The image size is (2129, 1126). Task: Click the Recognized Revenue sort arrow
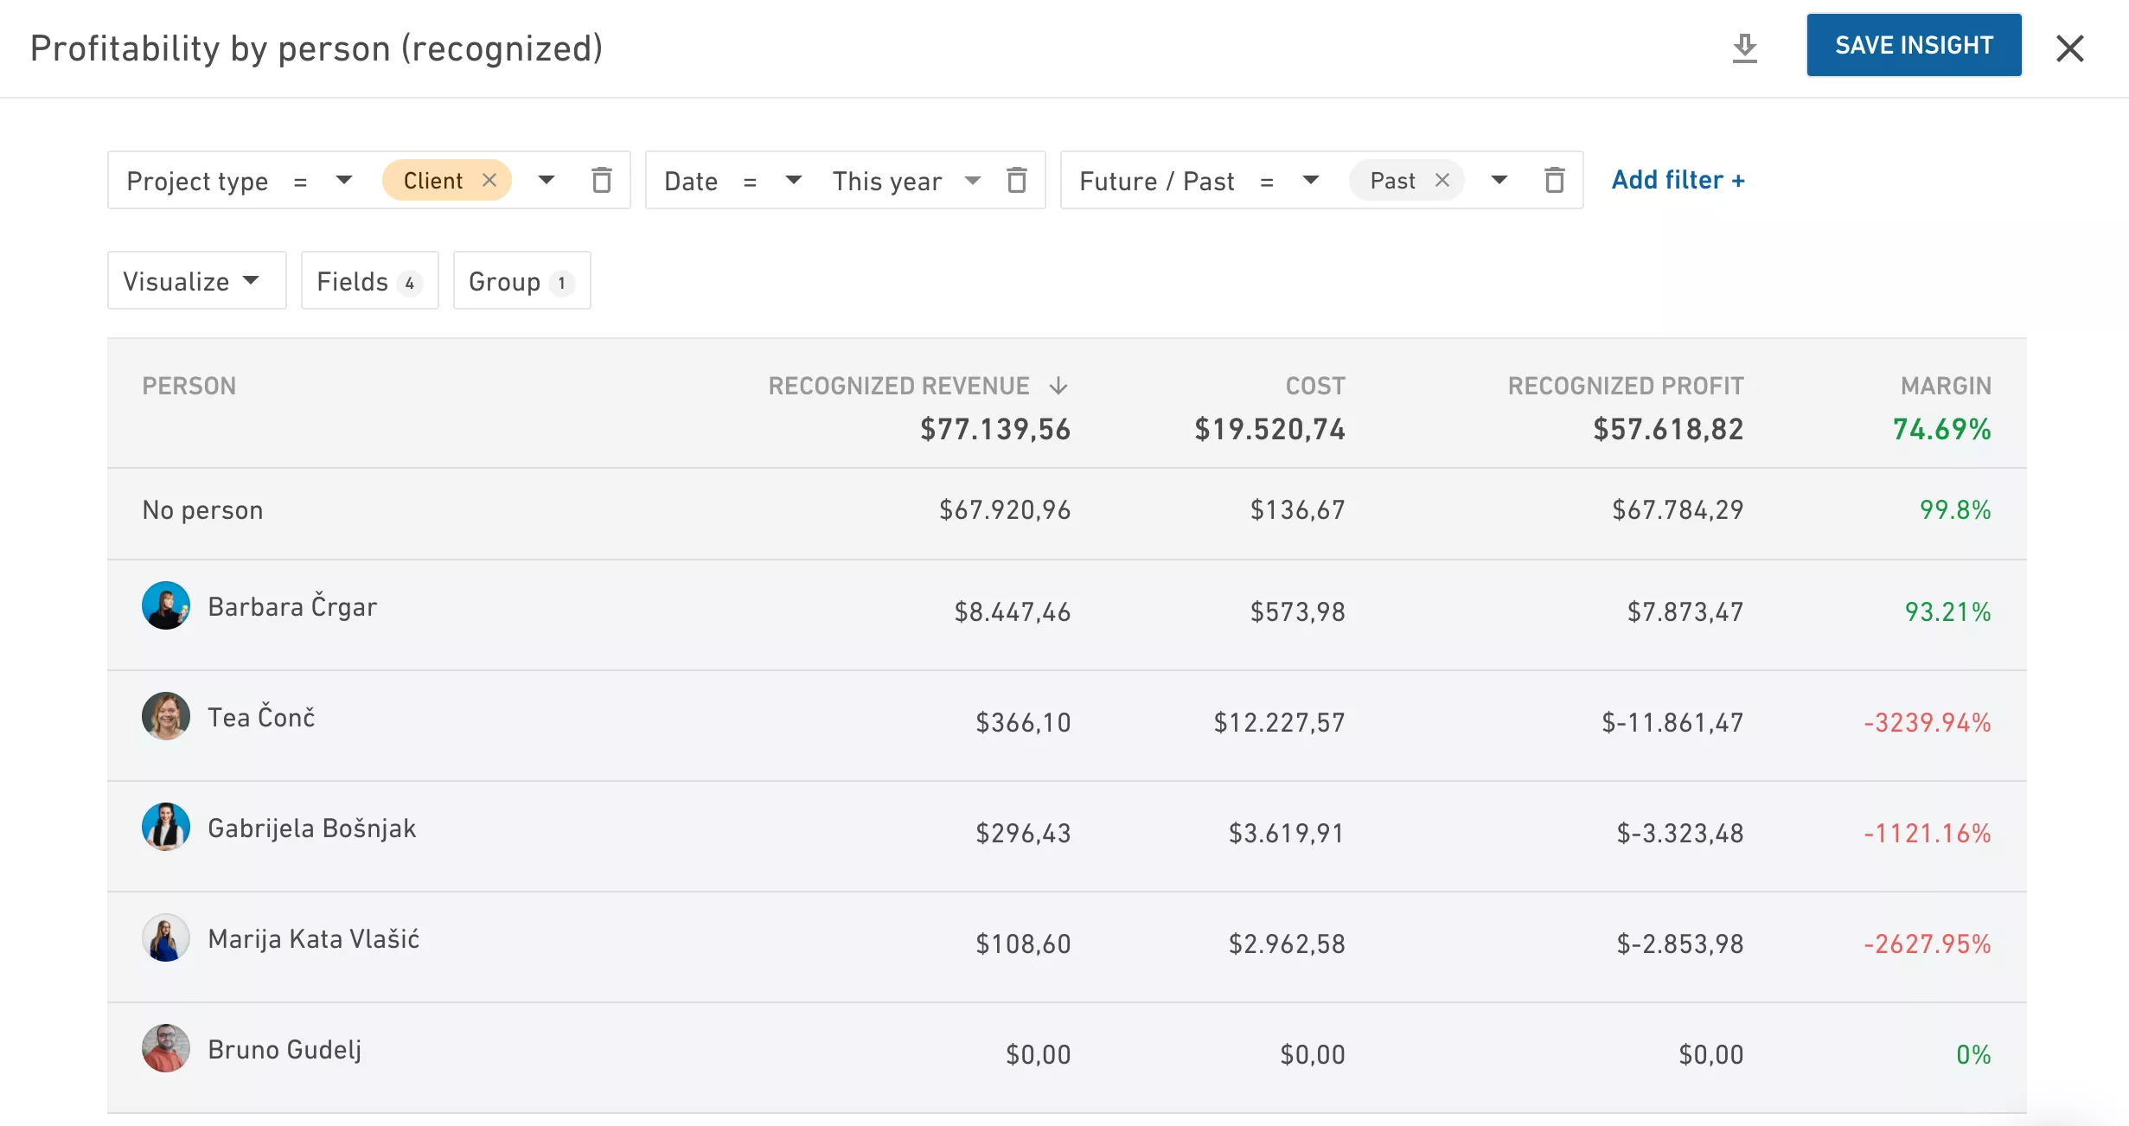click(1058, 386)
